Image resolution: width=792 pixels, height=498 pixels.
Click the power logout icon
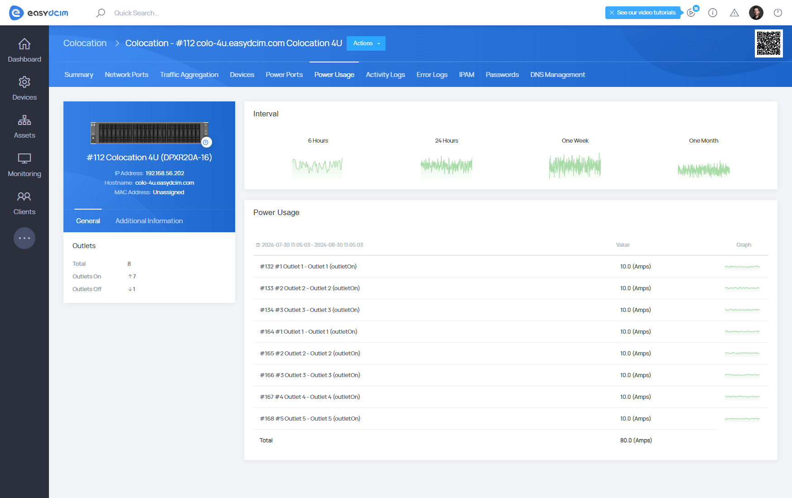778,13
